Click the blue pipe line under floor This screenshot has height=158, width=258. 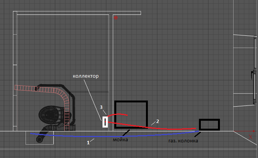tap(114, 136)
